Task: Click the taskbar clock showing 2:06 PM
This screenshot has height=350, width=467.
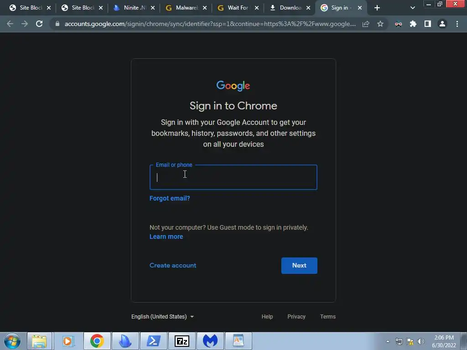Action: pyautogui.click(x=444, y=341)
